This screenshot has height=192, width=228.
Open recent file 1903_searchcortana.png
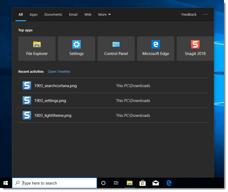point(56,86)
